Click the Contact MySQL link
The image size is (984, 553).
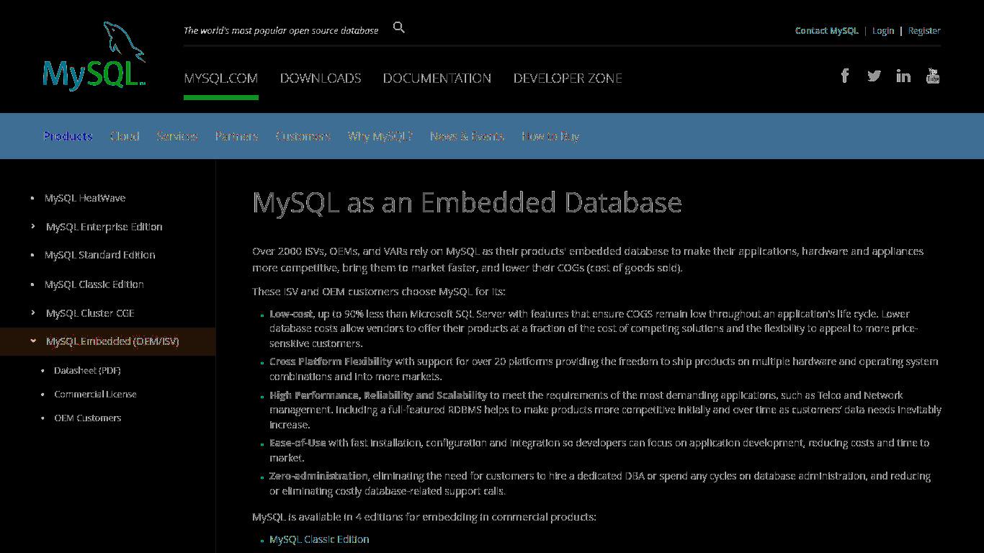click(x=827, y=30)
